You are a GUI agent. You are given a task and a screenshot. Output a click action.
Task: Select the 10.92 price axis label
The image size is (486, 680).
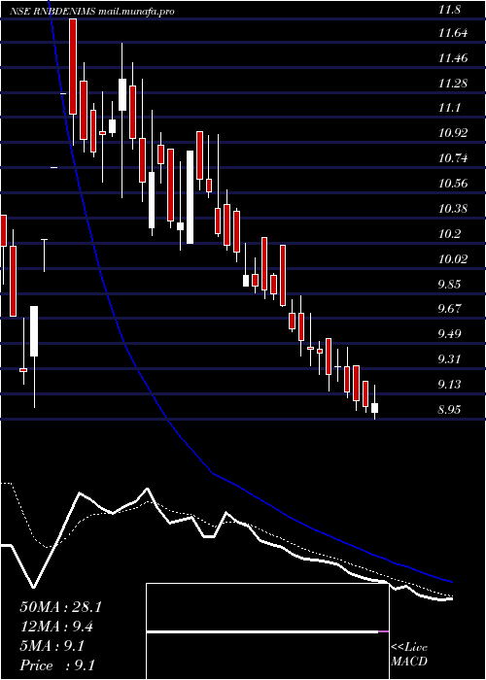click(453, 134)
